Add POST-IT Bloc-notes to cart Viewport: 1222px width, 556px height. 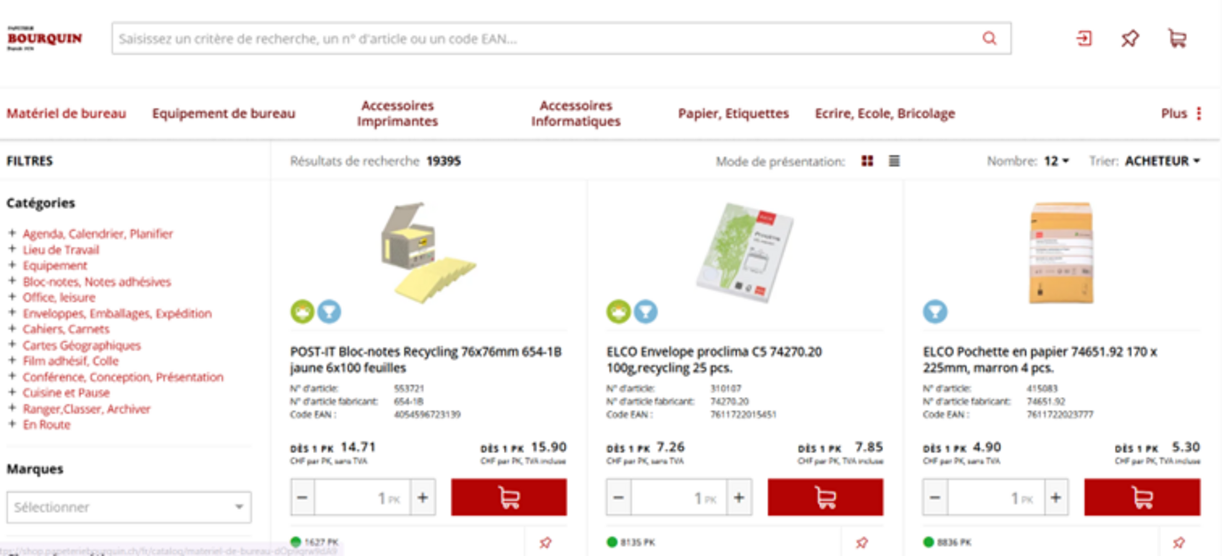tap(509, 497)
